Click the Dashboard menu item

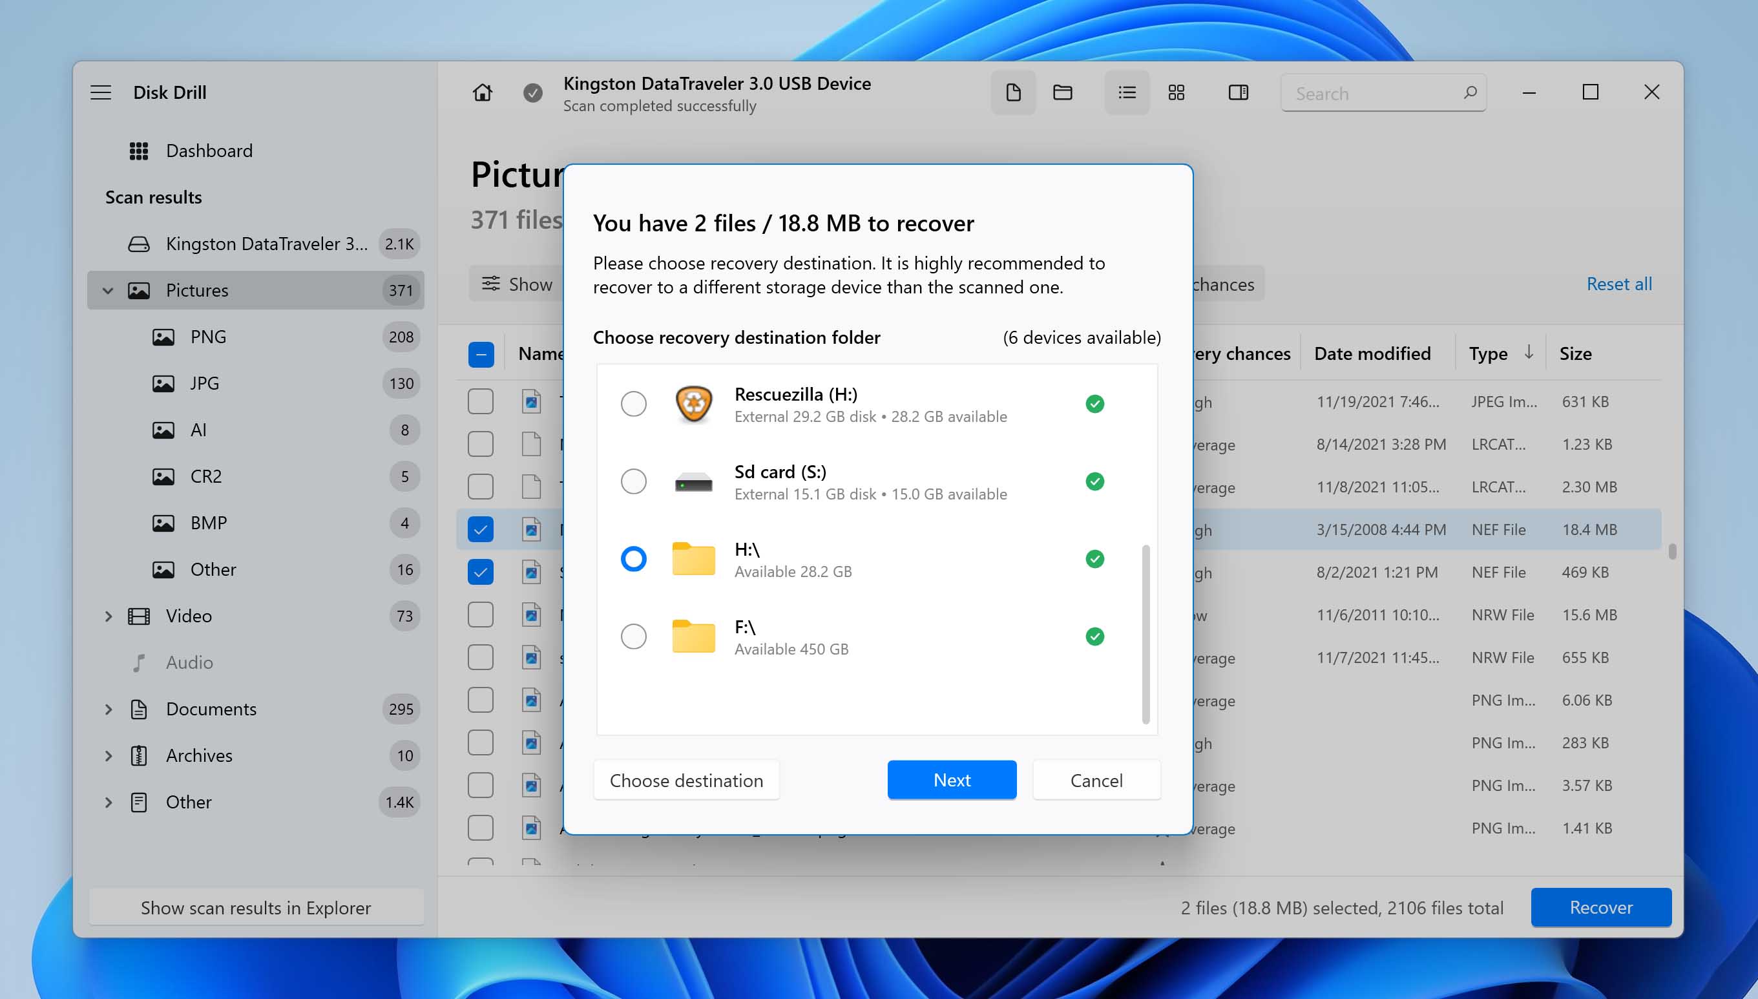[209, 150]
